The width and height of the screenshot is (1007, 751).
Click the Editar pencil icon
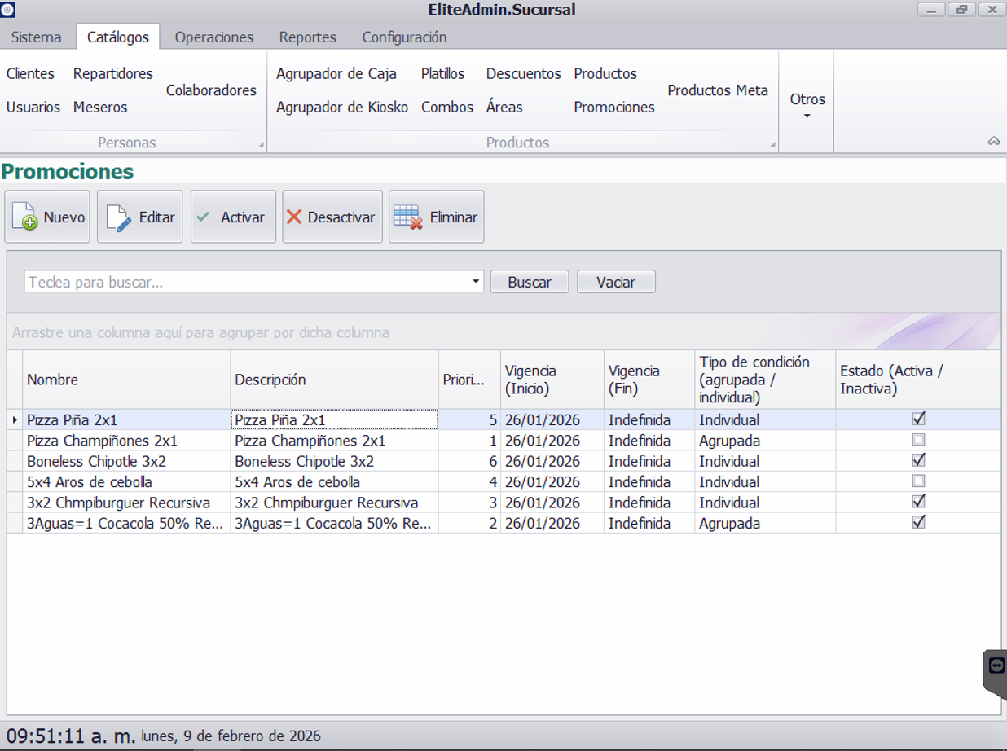pos(119,217)
